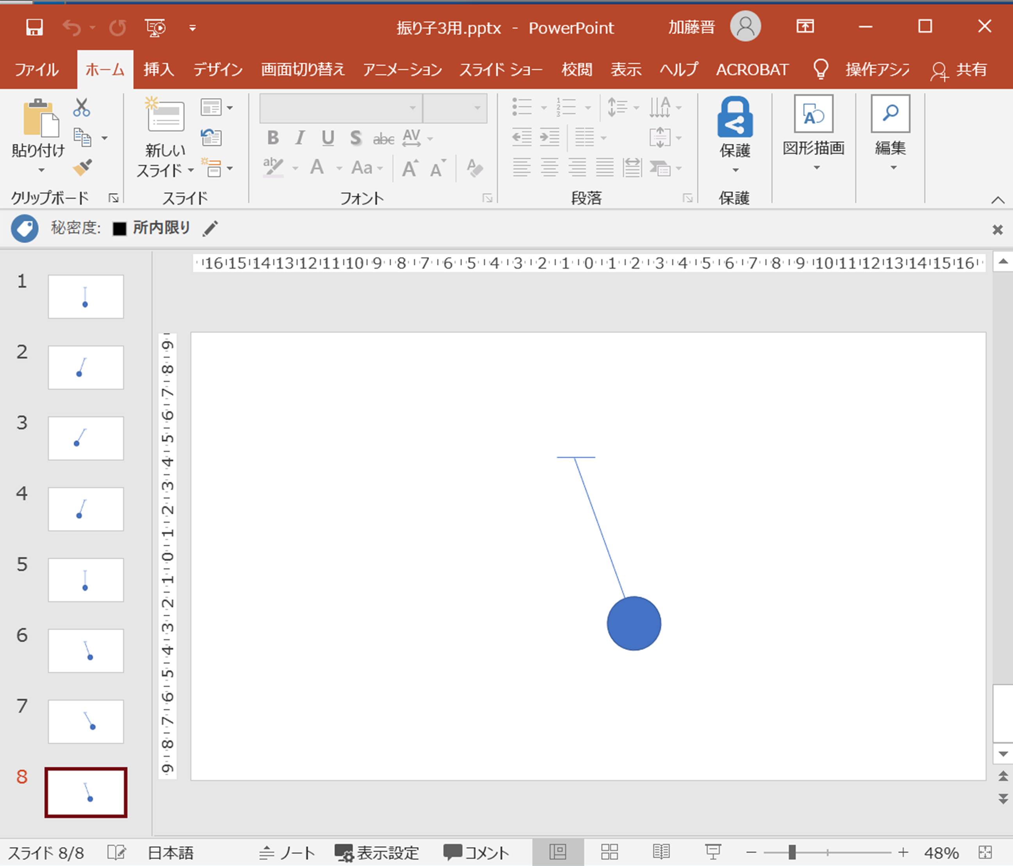Click the Format Painter brush icon
Screen dimensions: 1013x866
[x=82, y=168]
